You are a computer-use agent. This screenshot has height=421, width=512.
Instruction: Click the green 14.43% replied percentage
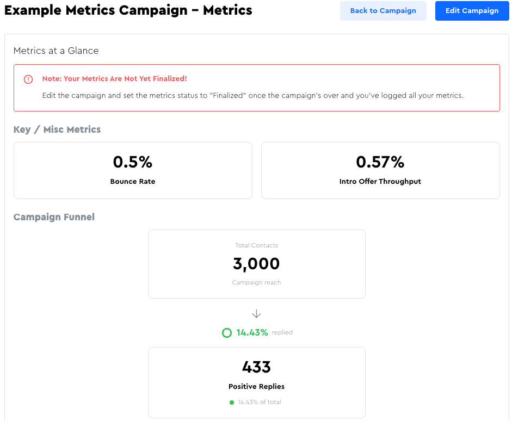(252, 332)
